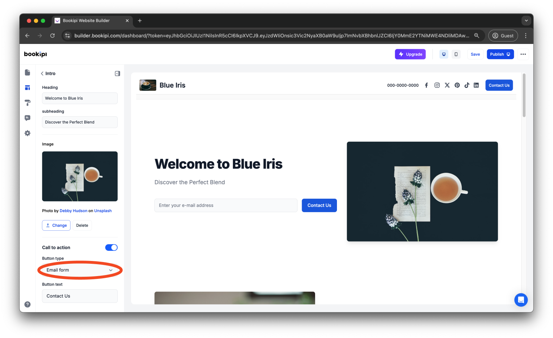Open the Intercom chat bubble
Viewport: 553px width, 338px height.
tap(521, 300)
